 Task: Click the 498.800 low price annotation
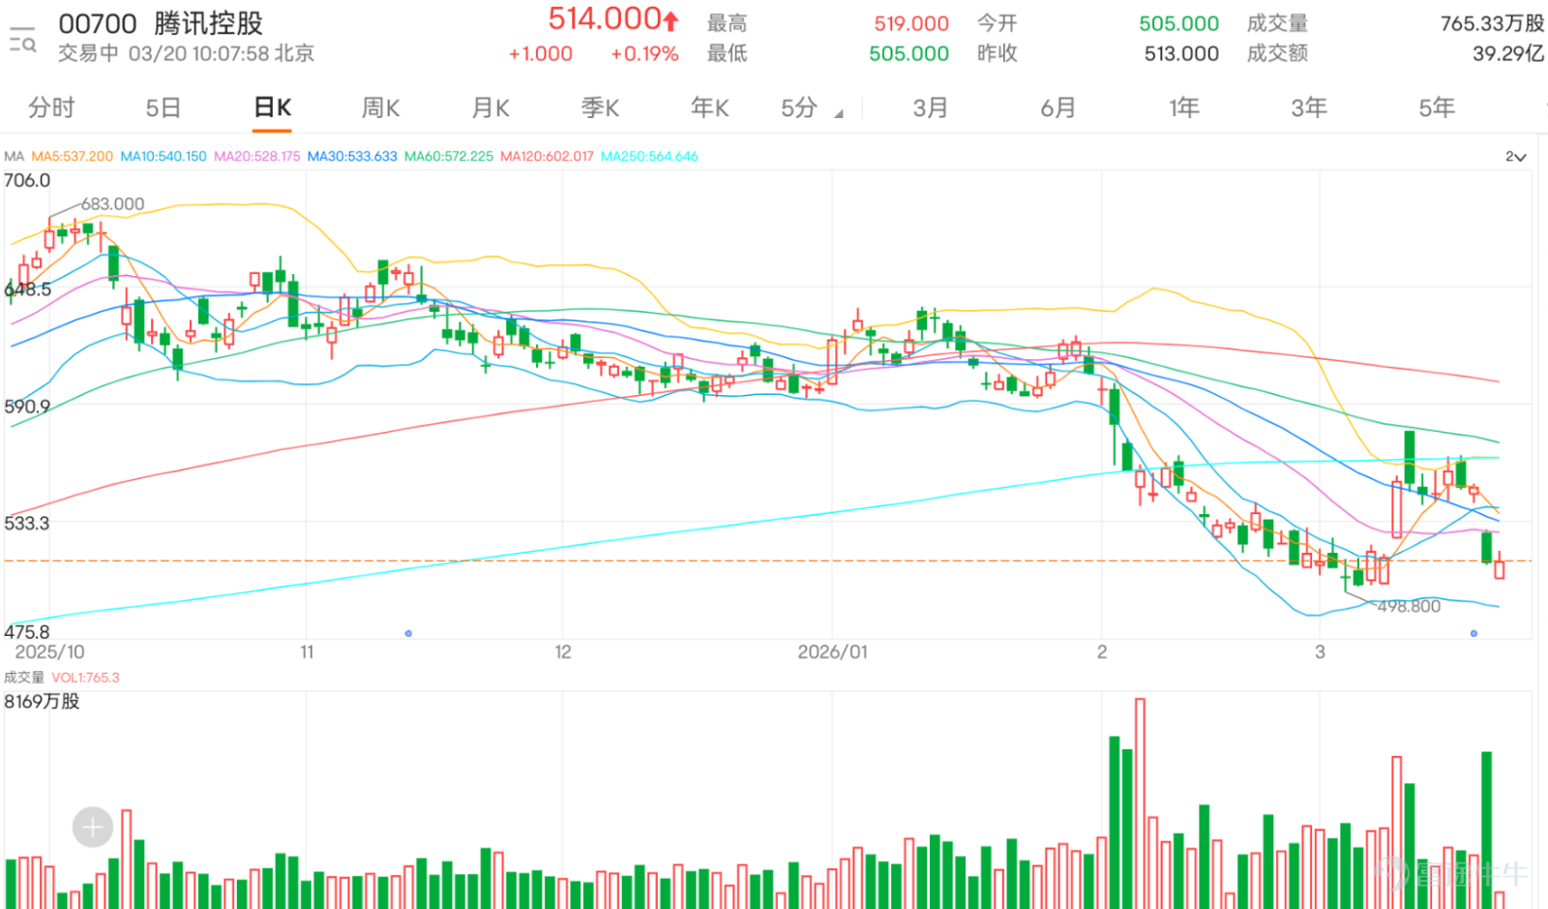point(1409,607)
